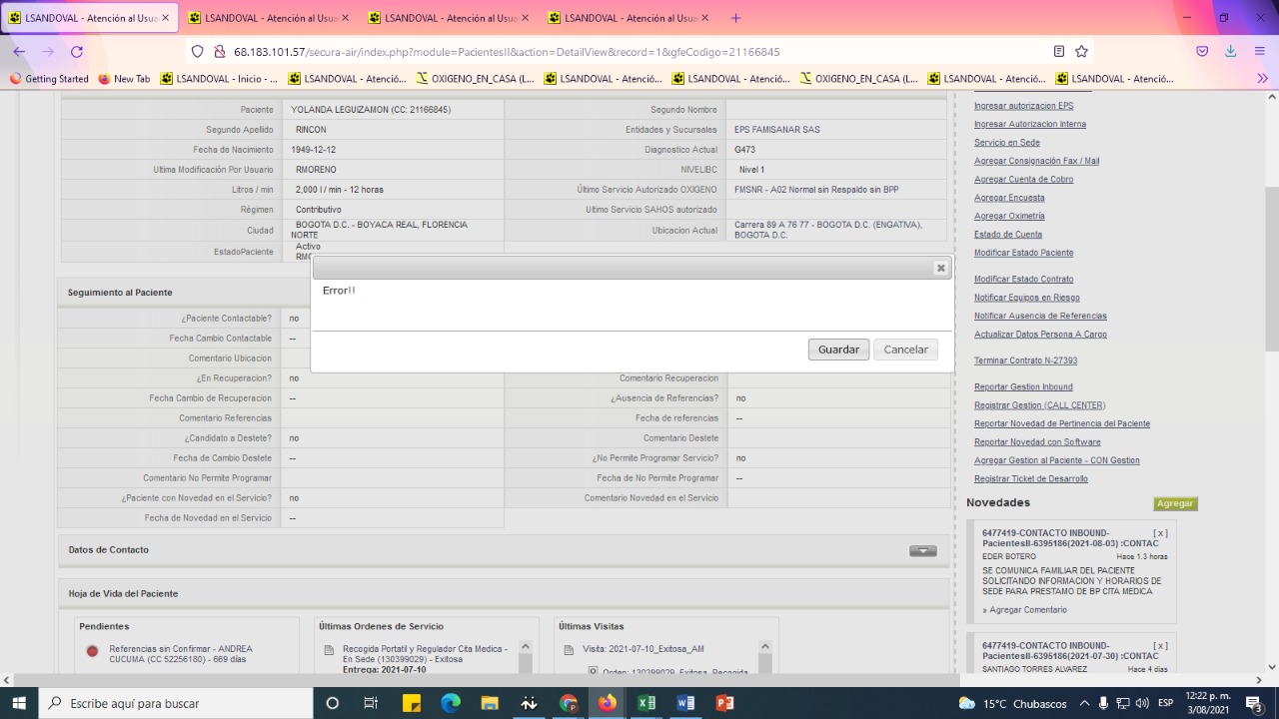Image resolution: width=1279 pixels, height=719 pixels.
Task: Click the red Referencias sin Confirmar indicator
Action: click(x=92, y=651)
